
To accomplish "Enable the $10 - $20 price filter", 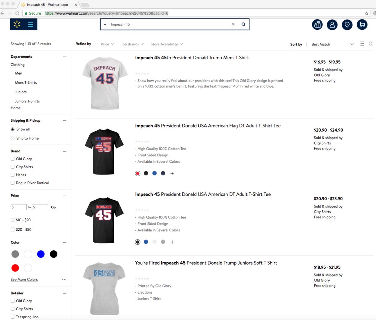I will tap(13, 220).
